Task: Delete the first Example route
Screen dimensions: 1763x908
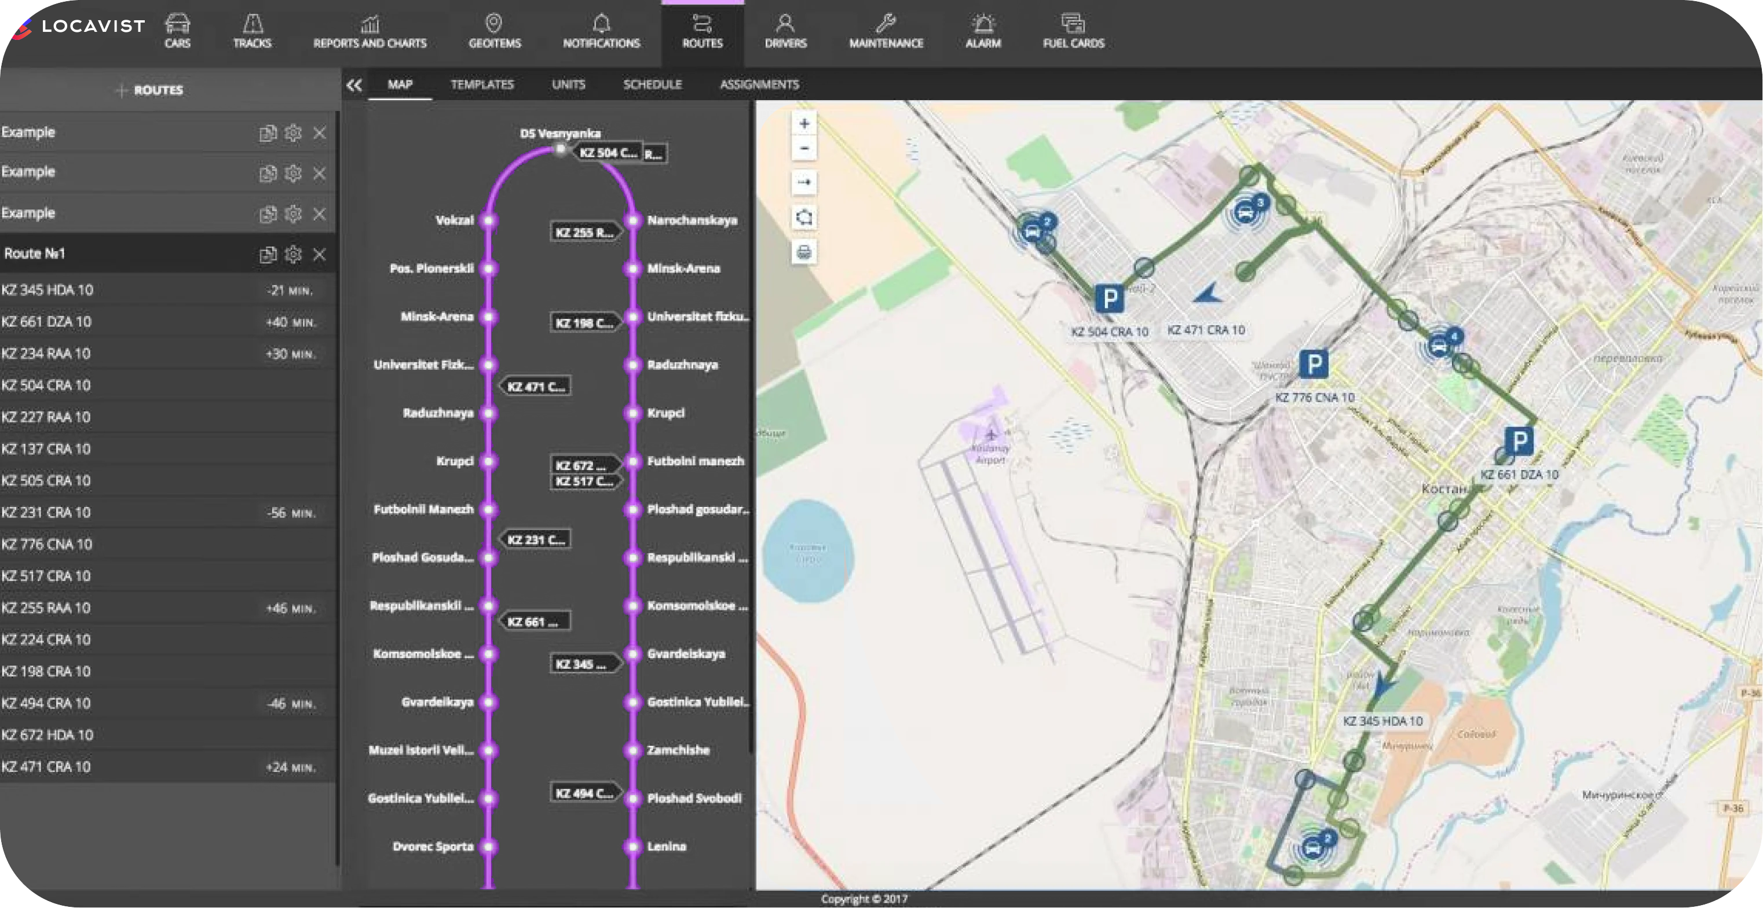Action: [x=319, y=133]
